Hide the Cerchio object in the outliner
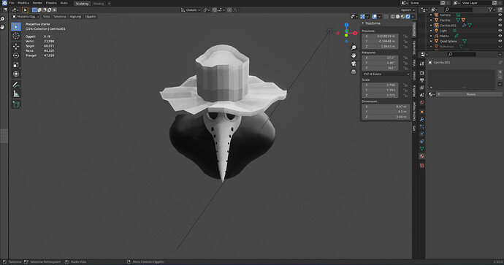Image resolution: width=504 pixels, height=265 pixels. click(500, 20)
